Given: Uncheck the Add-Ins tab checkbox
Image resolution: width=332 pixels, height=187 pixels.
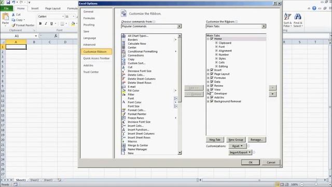Looking at the screenshot, I should 212,98.
